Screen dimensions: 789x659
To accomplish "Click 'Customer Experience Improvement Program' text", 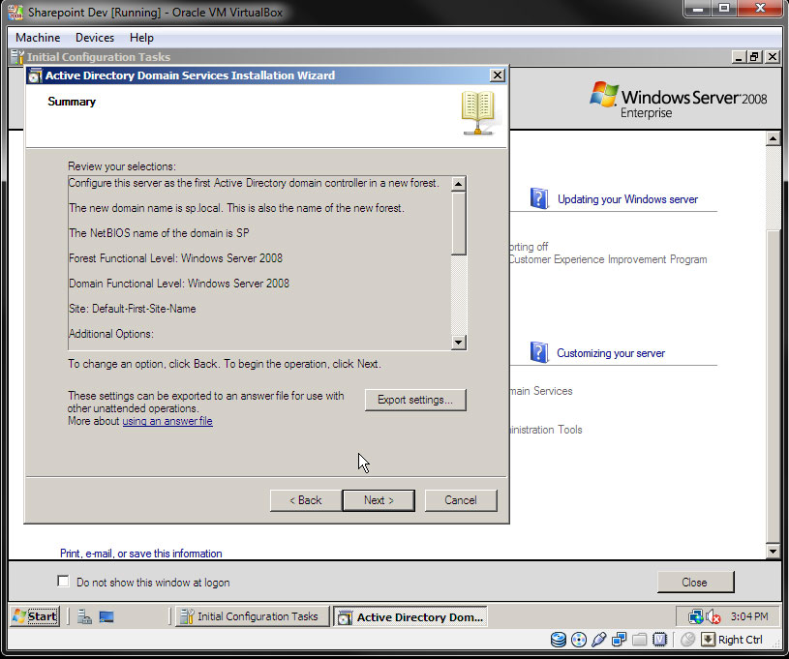I will coord(608,259).
